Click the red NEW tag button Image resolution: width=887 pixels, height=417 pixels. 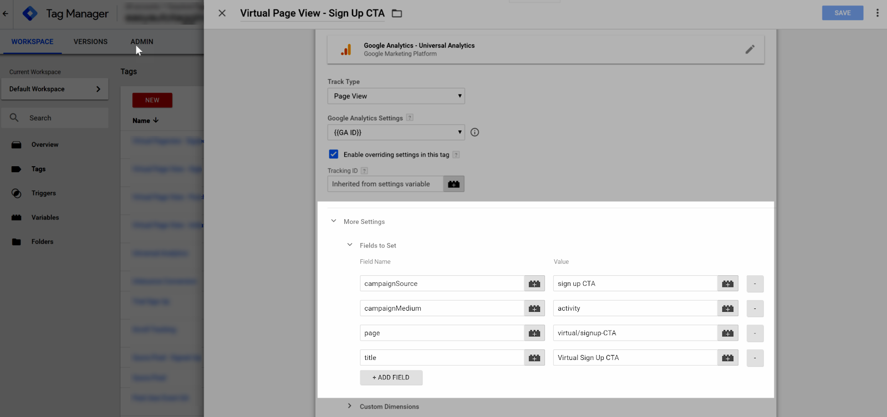tap(152, 100)
